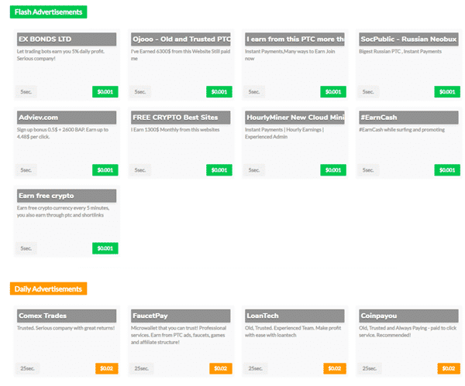Open the EX BONDS LTD ad title
The height and width of the screenshot is (386, 465).
[x=67, y=39]
